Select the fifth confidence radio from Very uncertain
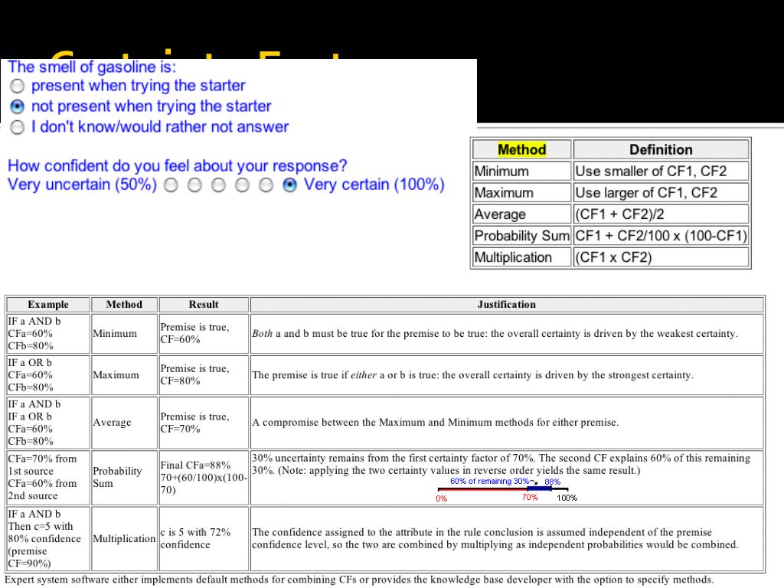This screenshot has width=784, height=588. point(266,185)
